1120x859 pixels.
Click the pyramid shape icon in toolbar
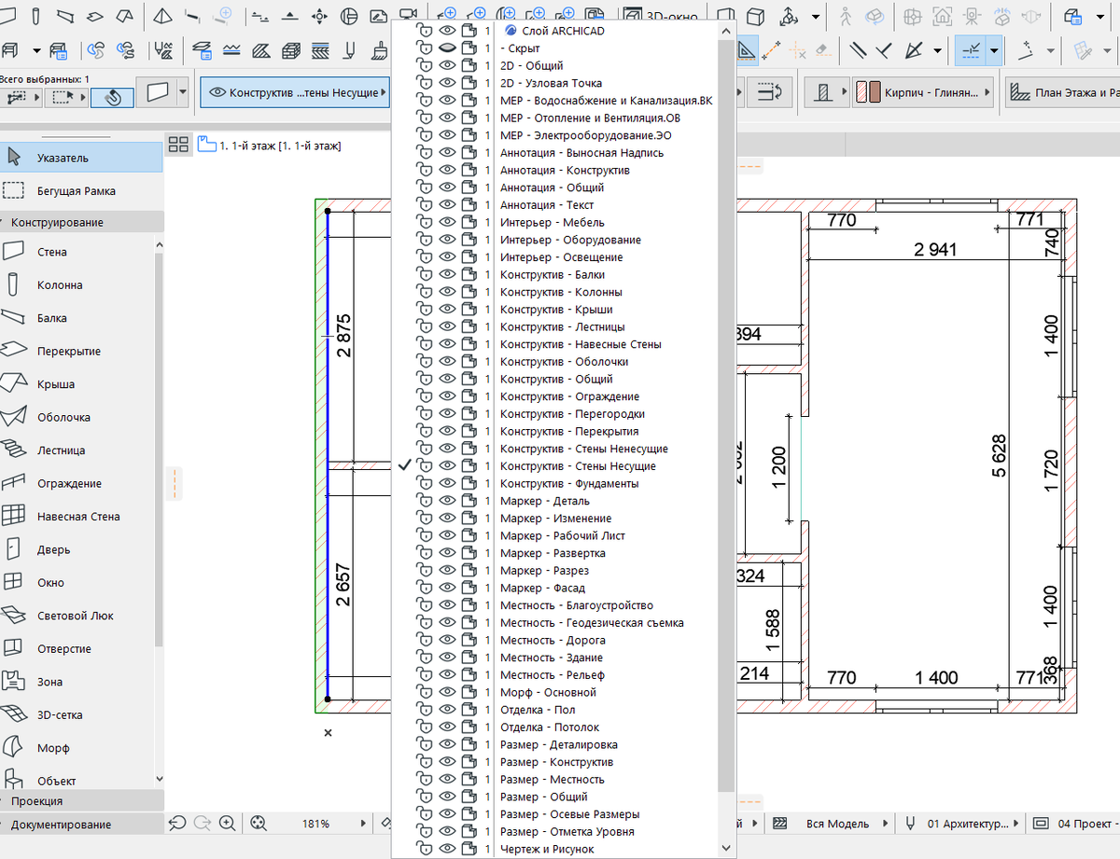click(161, 16)
